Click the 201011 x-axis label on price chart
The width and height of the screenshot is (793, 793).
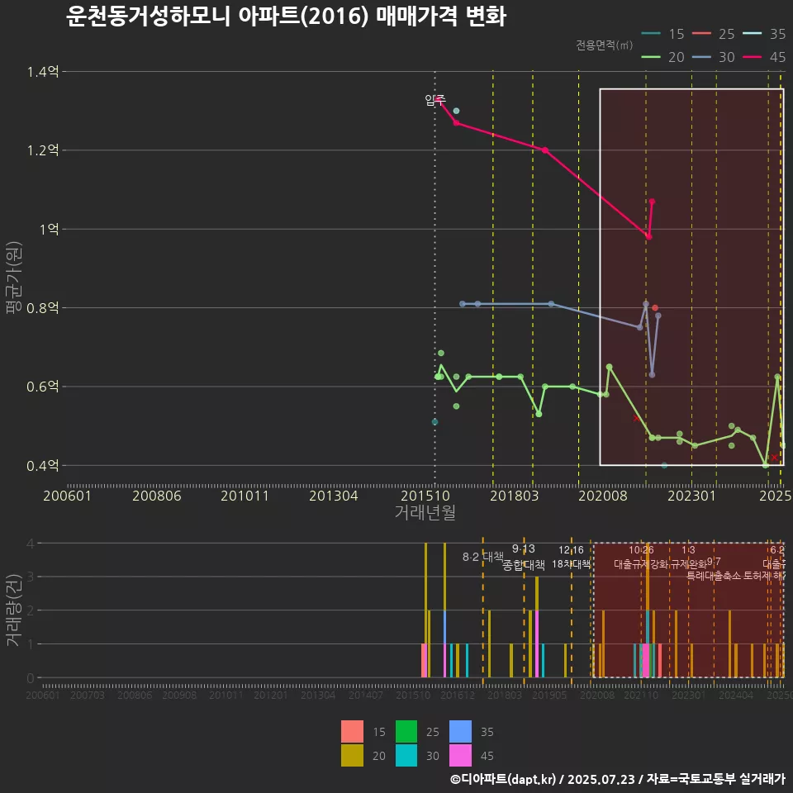point(245,496)
